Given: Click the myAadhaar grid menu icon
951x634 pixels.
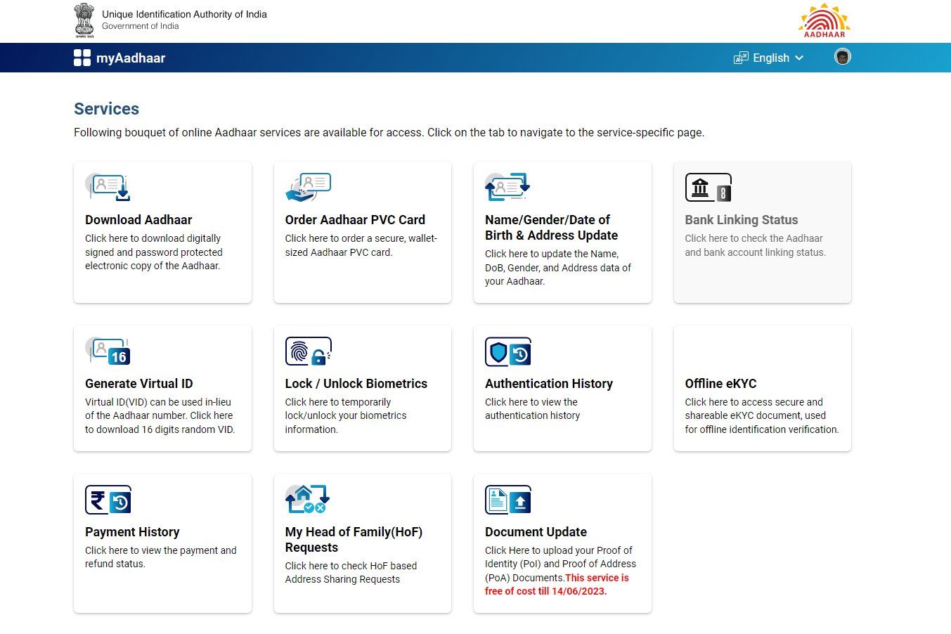Looking at the screenshot, I should pyautogui.click(x=82, y=58).
